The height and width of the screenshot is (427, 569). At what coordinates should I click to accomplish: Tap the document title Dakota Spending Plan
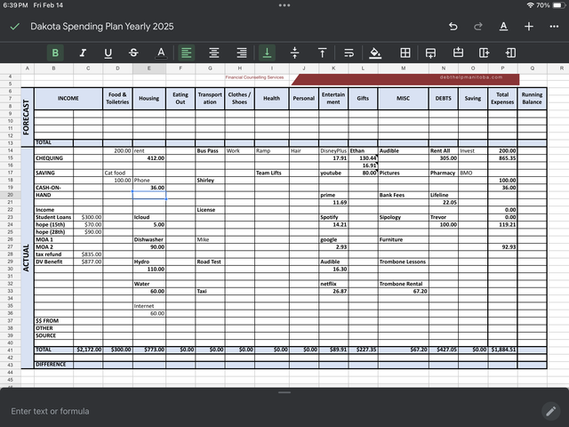[102, 27]
